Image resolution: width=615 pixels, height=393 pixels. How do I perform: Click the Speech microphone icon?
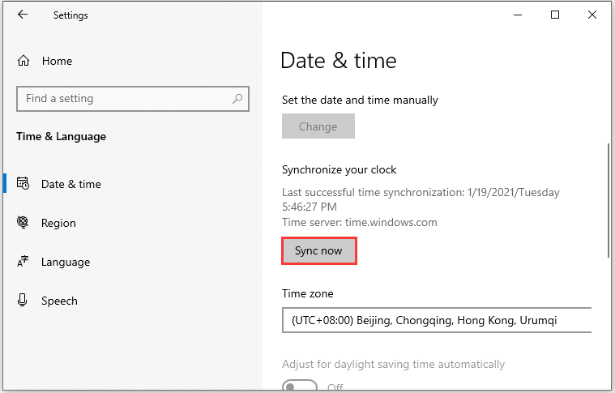23,300
